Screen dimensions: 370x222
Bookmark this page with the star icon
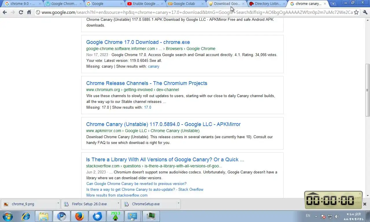coord(356,12)
